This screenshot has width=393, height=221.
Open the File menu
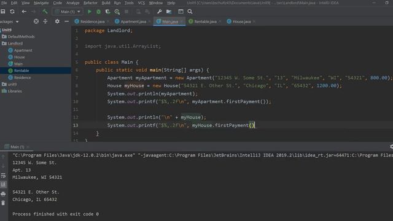click(4, 3)
